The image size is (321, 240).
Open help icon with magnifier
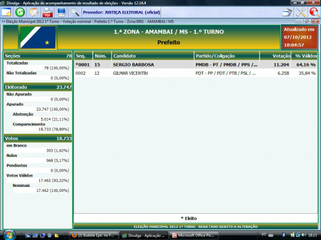click(315, 12)
